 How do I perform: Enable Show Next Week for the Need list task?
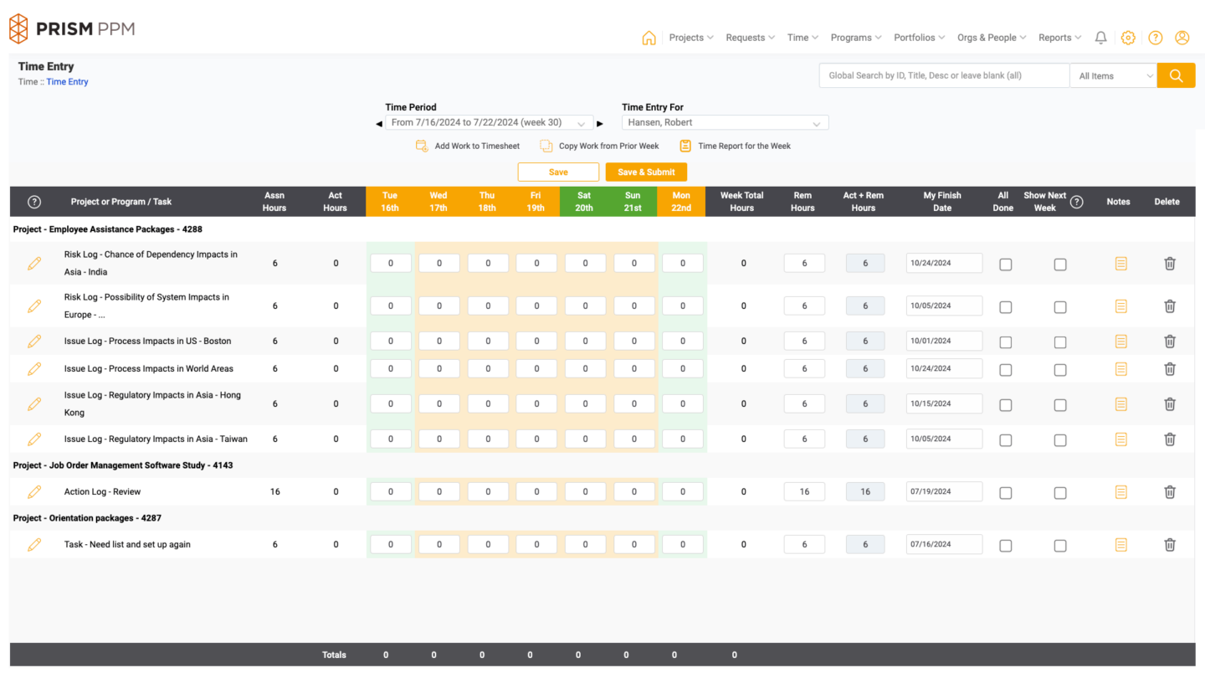pos(1059,544)
